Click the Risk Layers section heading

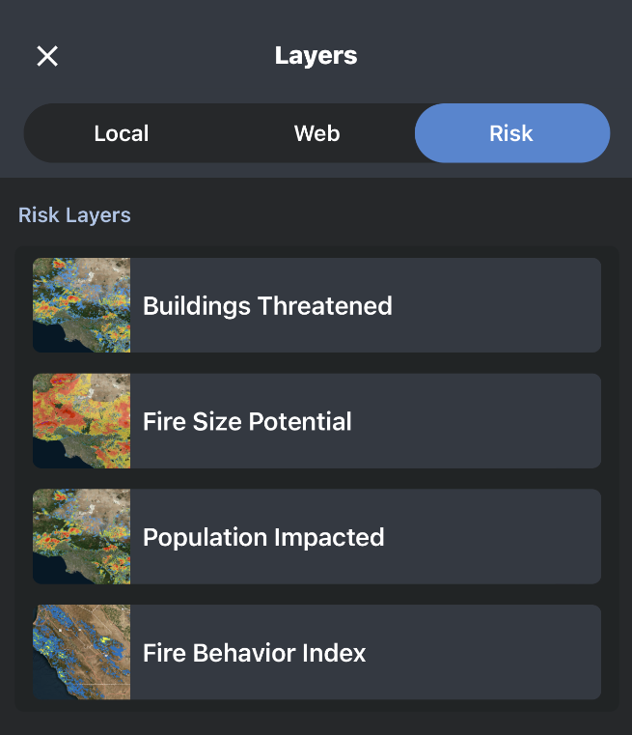pyautogui.click(x=74, y=214)
